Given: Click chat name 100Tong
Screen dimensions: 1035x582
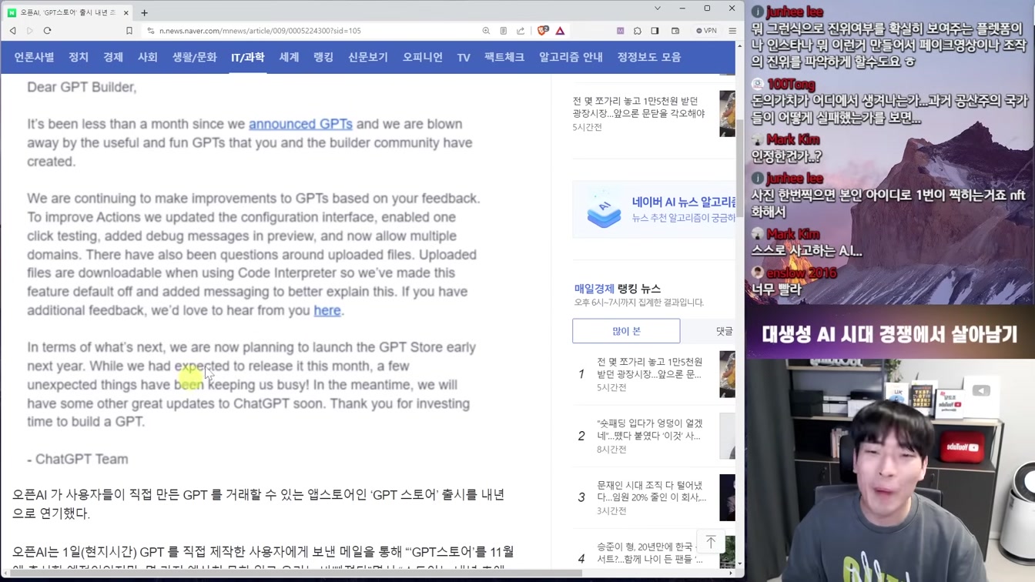Looking at the screenshot, I should point(791,84).
